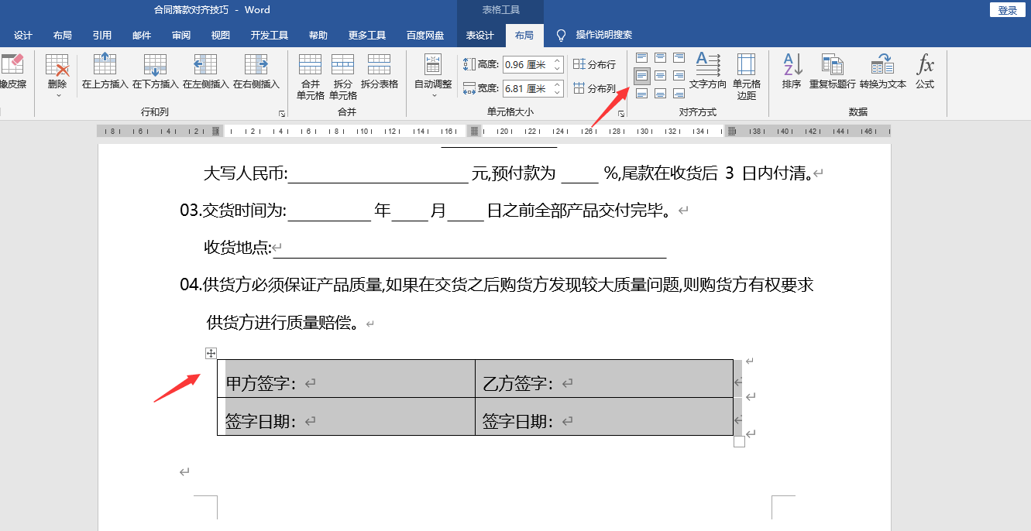Image resolution: width=1031 pixels, height=531 pixels.
Task: Click the table resize handle
Action: point(739,441)
